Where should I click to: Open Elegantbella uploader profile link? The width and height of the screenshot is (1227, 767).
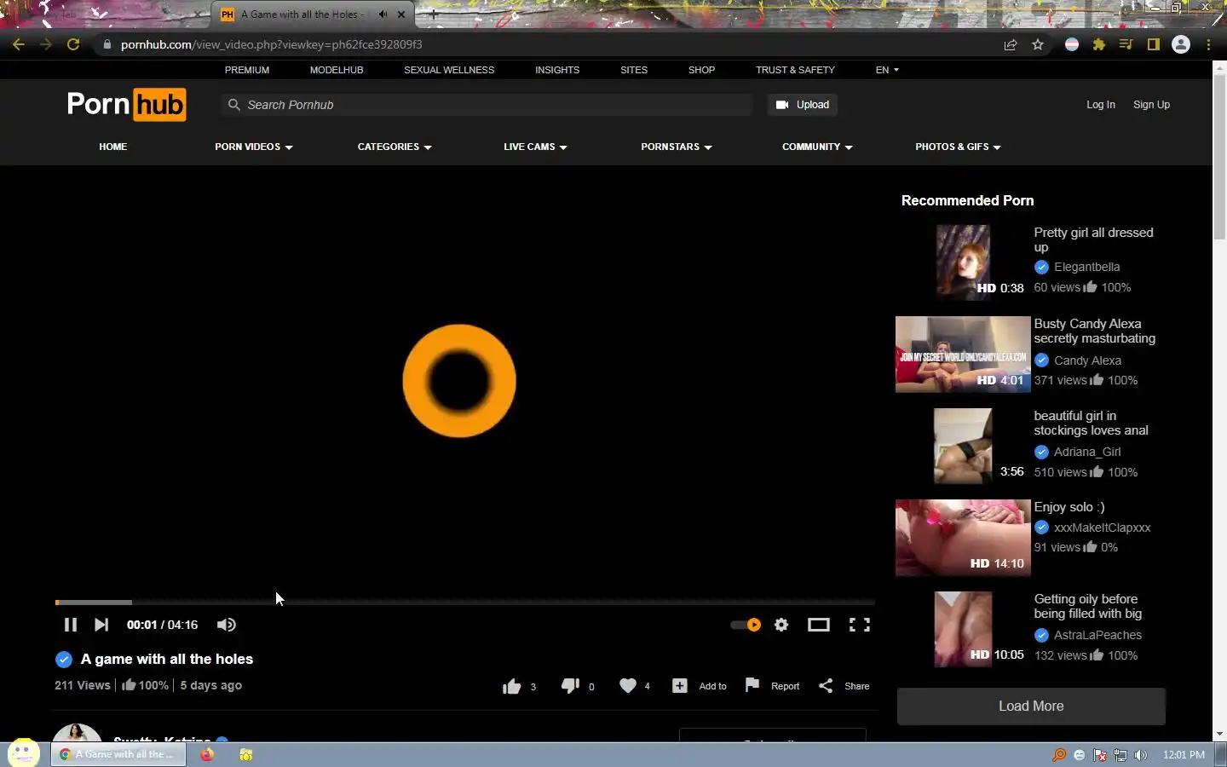point(1086,267)
